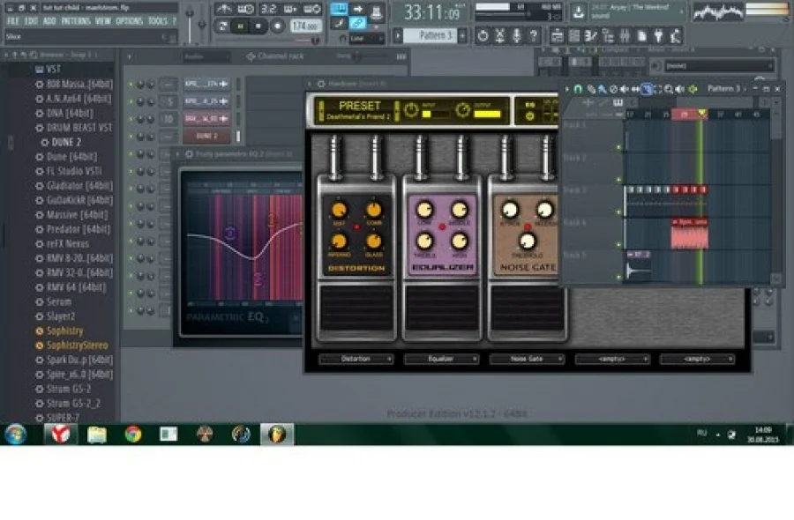Viewport: 794px width, 520px height.
Task: Click the 174 tempo display
Action: point(306,26)
